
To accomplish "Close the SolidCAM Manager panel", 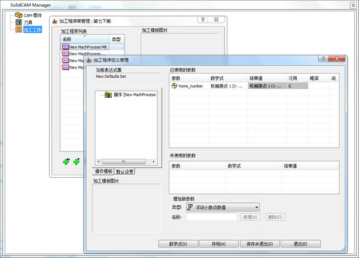I will [353, 5].
